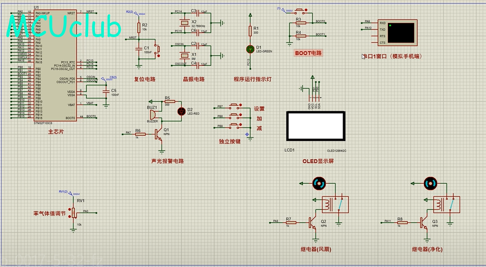Image resolution: width=486 pixels, height=267 pixels.
Task: Select resistor R4 on BOOT1 line
Action: tap(300, 36)
